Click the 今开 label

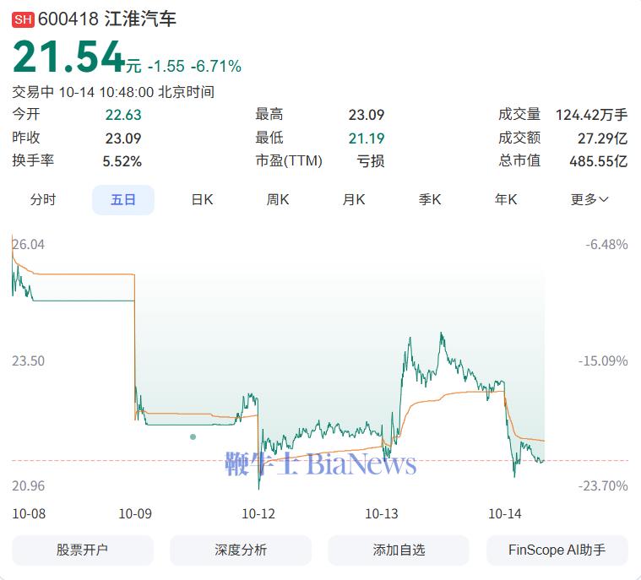coord(26,114)
